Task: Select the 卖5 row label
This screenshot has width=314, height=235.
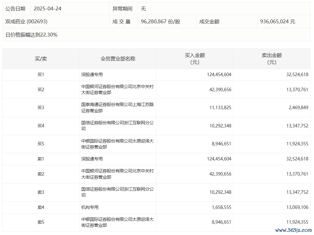Action: [41, 222]
